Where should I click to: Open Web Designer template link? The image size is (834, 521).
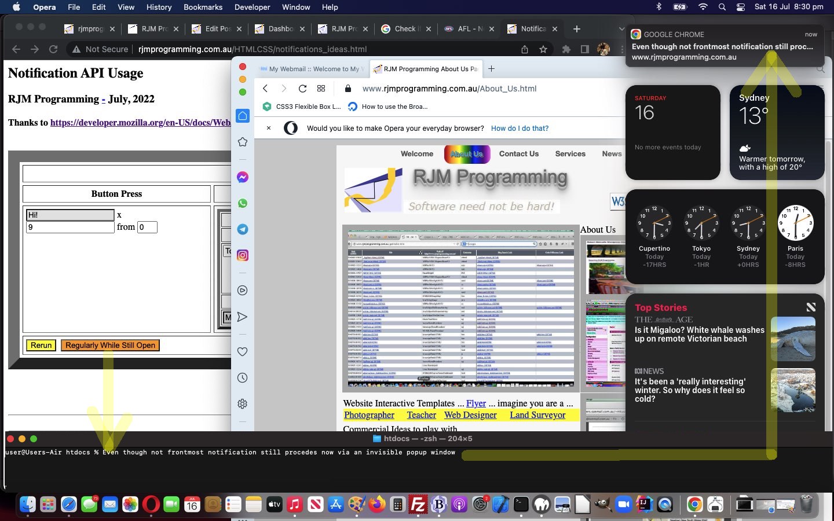(470, 415)
